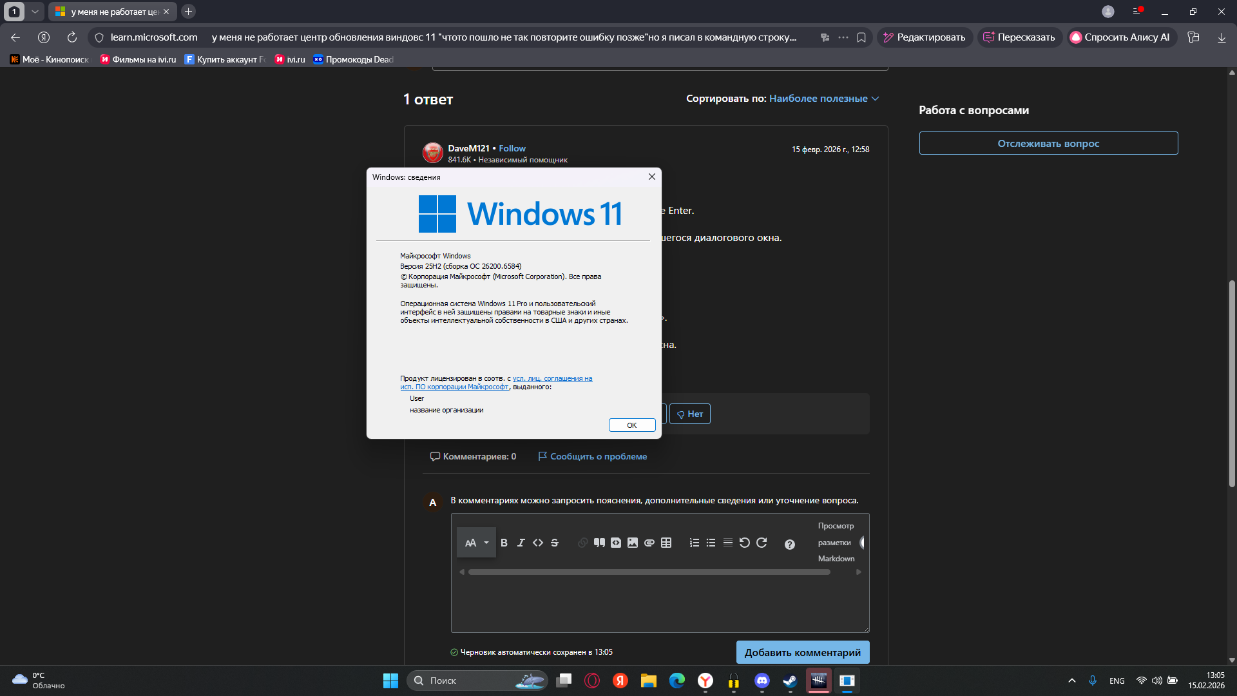This screenshot has height=696, width=1237.
Task: Apply italic formatting in comment editor
Action: point(521,543)
